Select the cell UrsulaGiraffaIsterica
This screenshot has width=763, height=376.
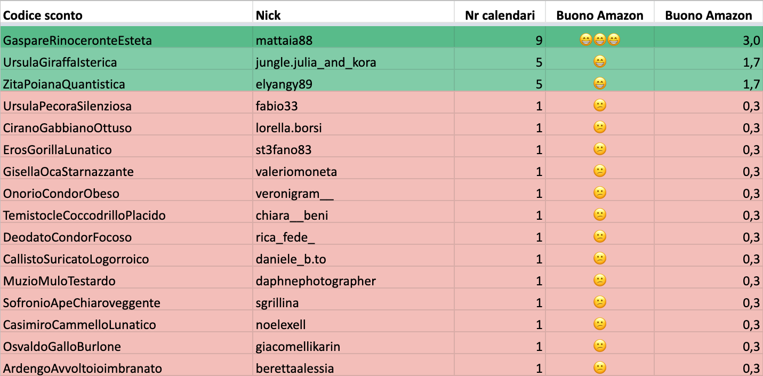click(x=126, y=62)
